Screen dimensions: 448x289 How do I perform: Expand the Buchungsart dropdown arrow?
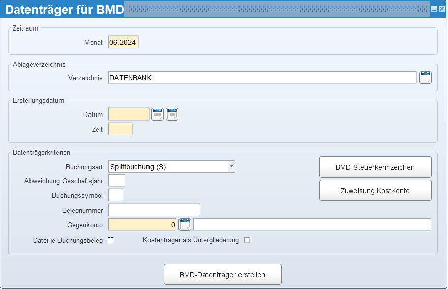click(231, 167)
